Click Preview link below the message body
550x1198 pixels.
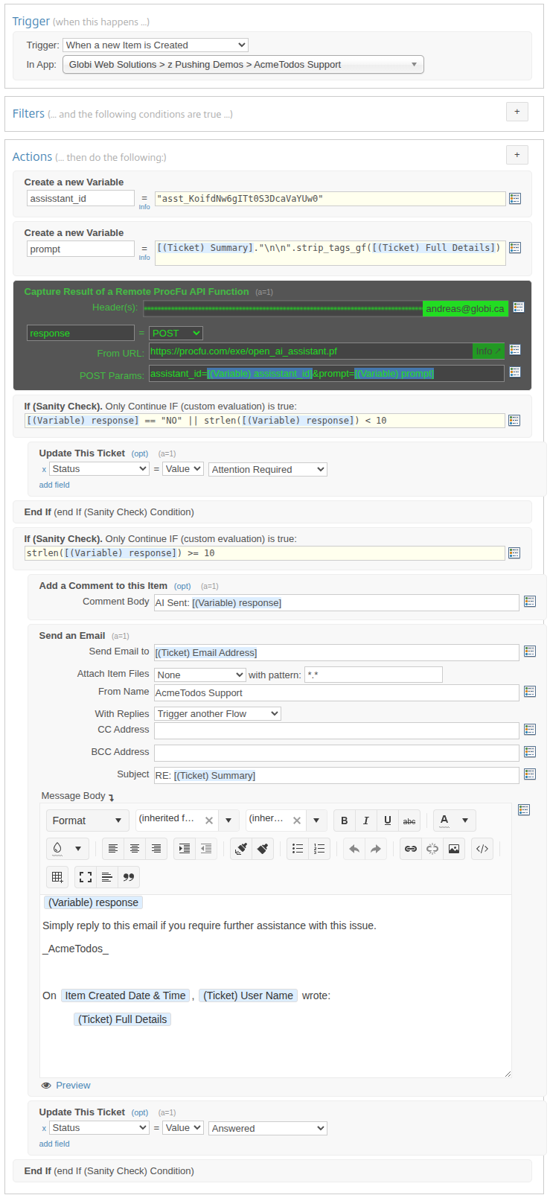point(73,1086)
